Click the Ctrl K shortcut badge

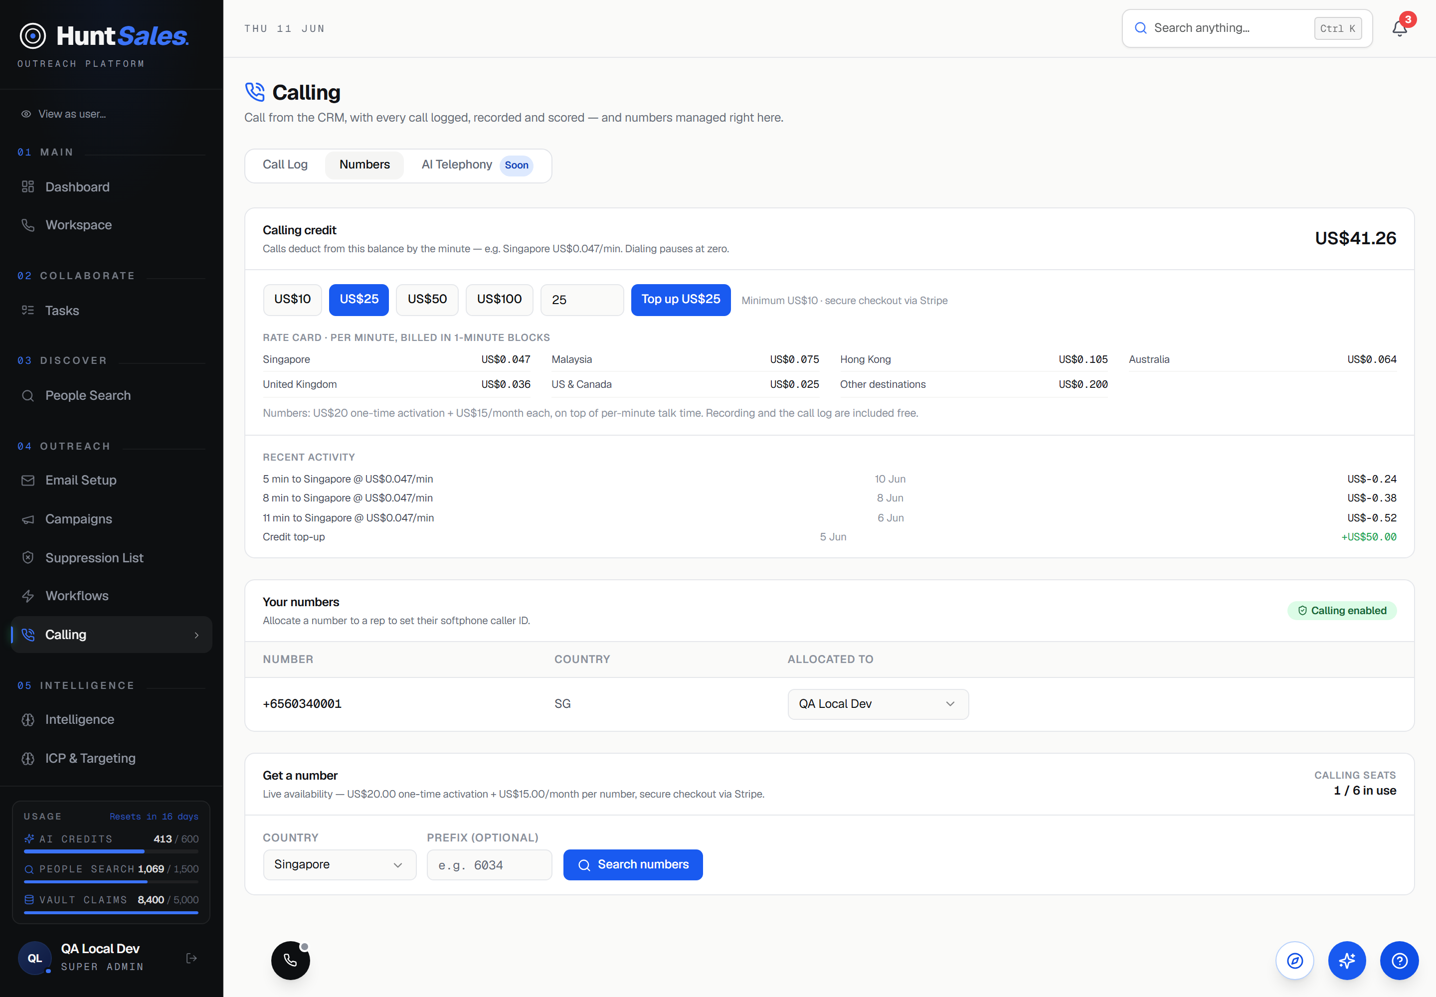pyautogui.click(x=1338, y=29)
